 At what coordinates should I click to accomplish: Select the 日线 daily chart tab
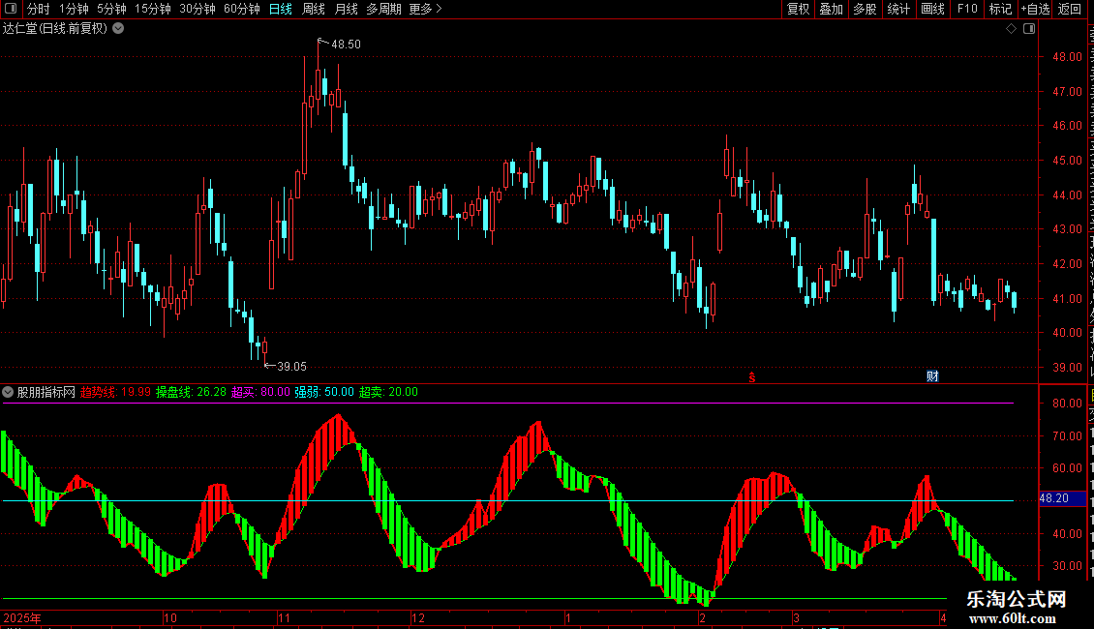[281, 9]
